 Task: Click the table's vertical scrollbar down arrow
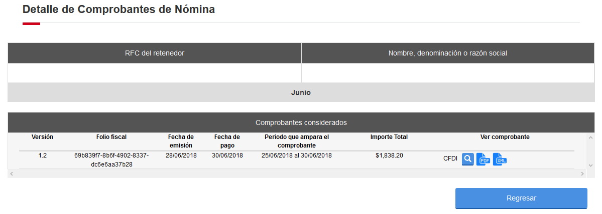point(590,165)
